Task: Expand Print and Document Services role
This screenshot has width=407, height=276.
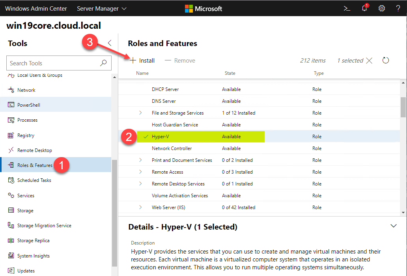Action: click(x=140, y=160)
